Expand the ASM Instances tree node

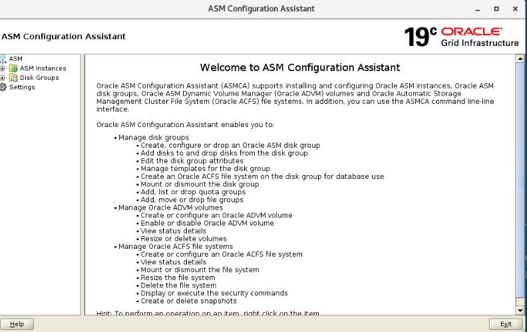pos(2,69)
